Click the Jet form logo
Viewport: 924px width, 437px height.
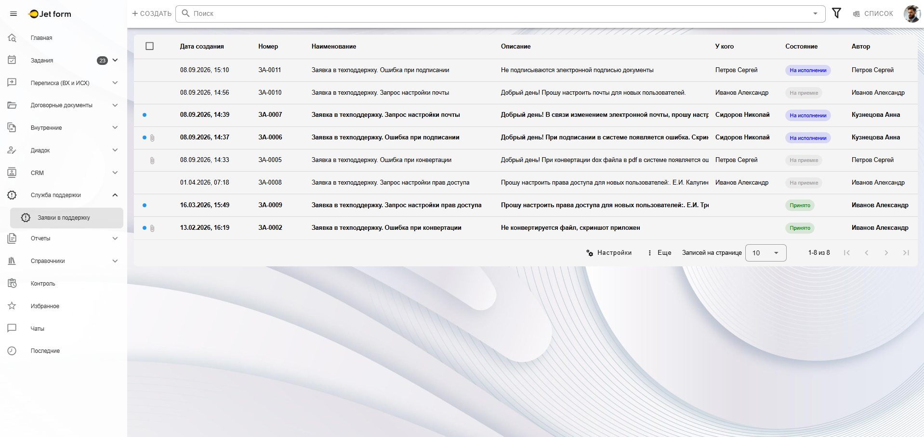click(x=50, y=14)
